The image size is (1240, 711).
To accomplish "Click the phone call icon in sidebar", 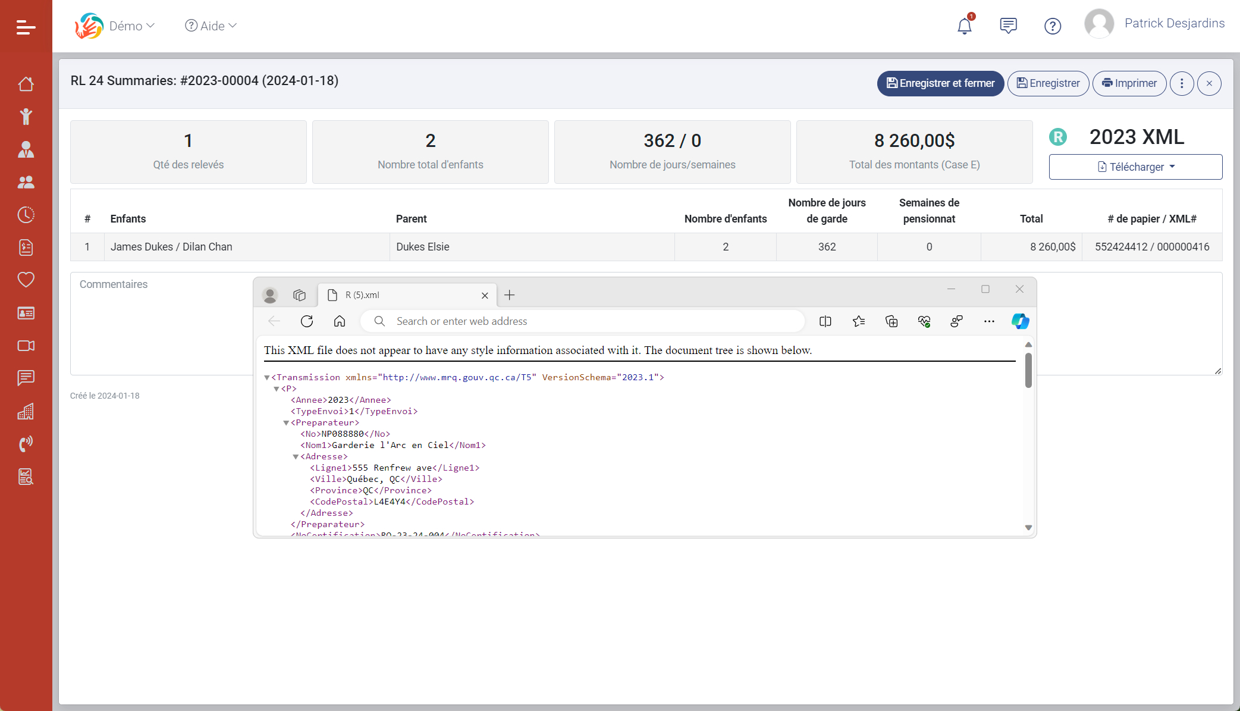I will tap(26, 444).
